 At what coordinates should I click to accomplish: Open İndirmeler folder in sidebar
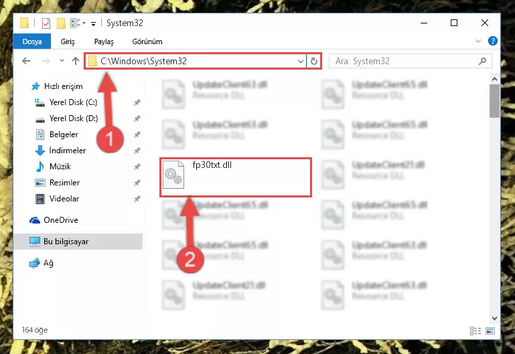[x=68, y=151]
